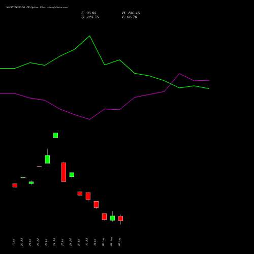Click the green candle above 28 Jul

(x=72, y=175)
